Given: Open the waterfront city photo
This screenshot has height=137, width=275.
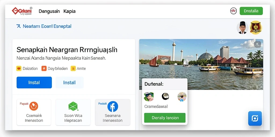Looking at the screenshot, I should click(201, 64).
